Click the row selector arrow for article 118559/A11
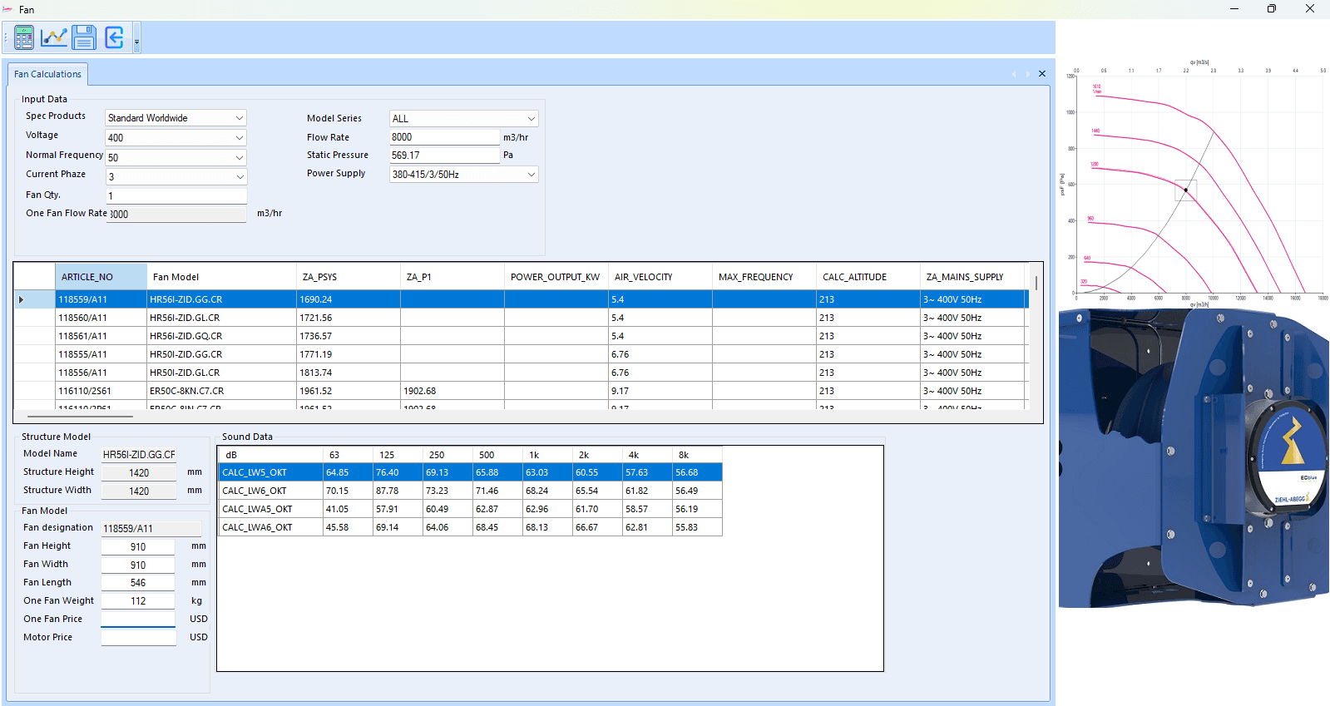The height and width of the screenshot is (706, 1330). tap(22, 299)
